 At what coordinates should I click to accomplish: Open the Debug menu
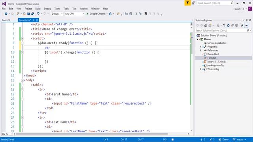click(47, 9)
